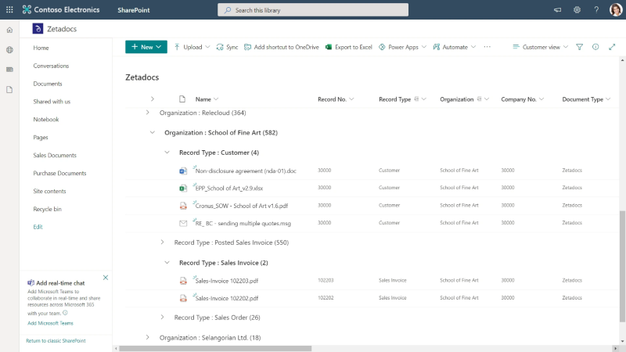The height and width of the screenshot is (352, 626).
Task: Click the more commands ellipsis
Action: point(487,47)
